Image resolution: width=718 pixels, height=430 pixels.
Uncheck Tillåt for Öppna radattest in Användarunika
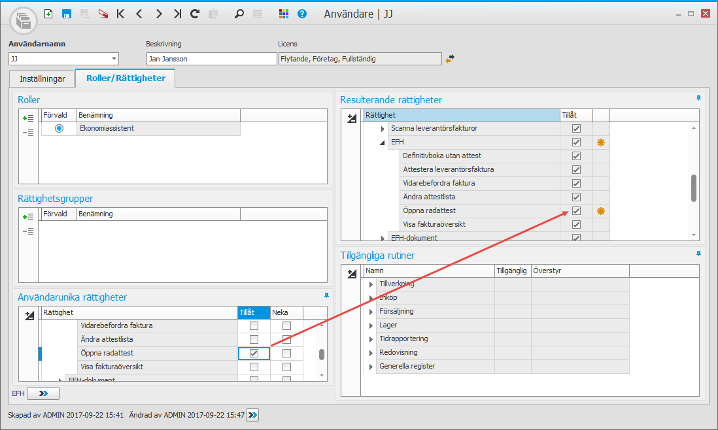(254, 353)
